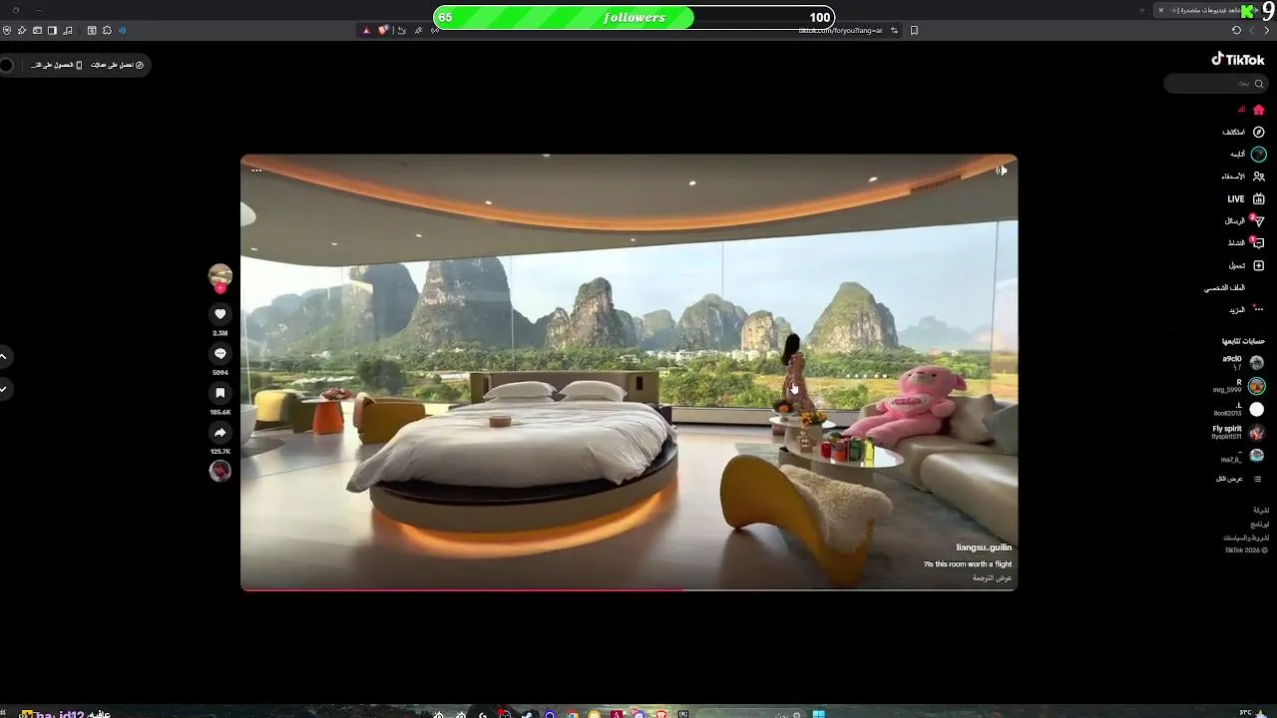This screenshot has width=1277, height=718.
Task: Go to previous video with up arrow
Action: tap(4, 356)
